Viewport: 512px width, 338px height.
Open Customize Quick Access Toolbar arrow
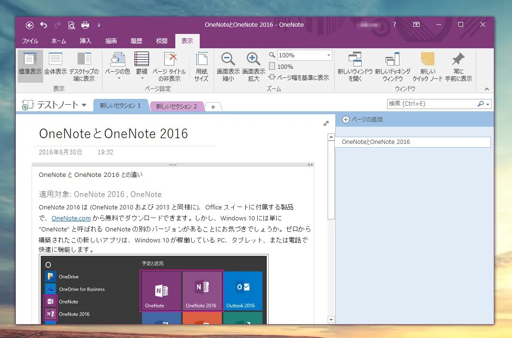(99, 25)
